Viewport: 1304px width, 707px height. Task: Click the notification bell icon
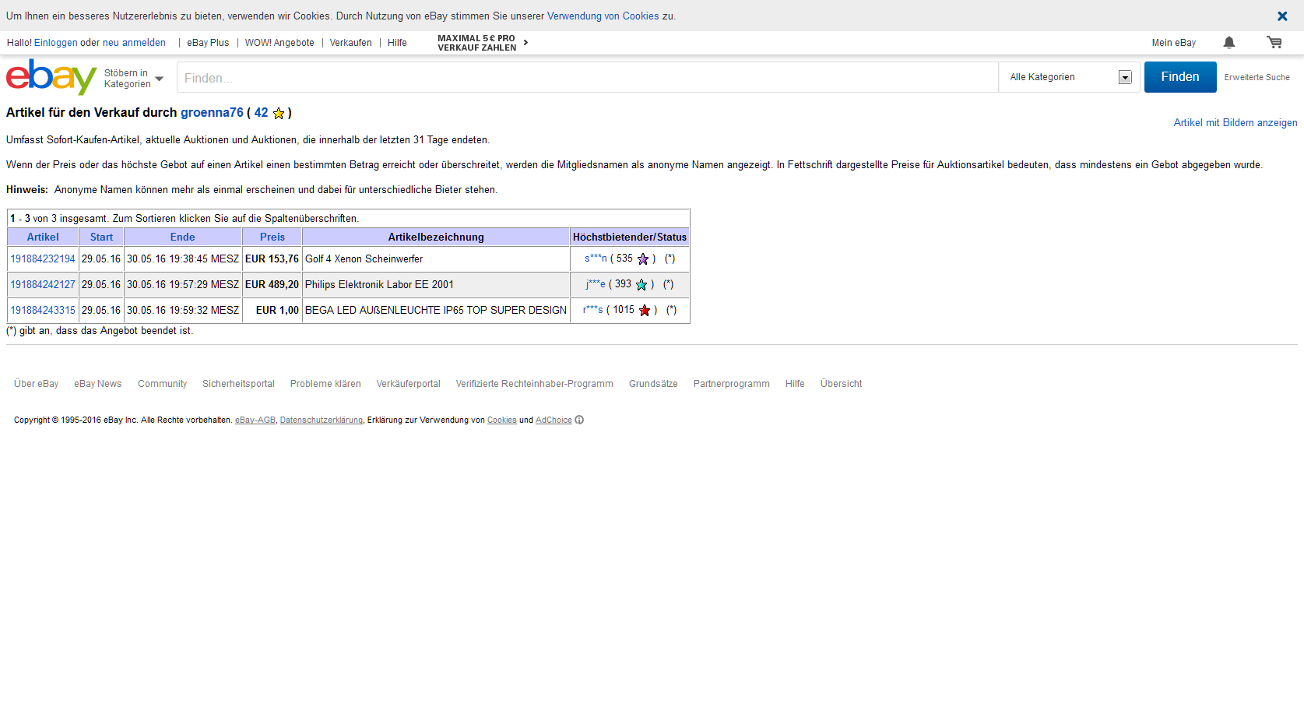[x=1228, y=43]
